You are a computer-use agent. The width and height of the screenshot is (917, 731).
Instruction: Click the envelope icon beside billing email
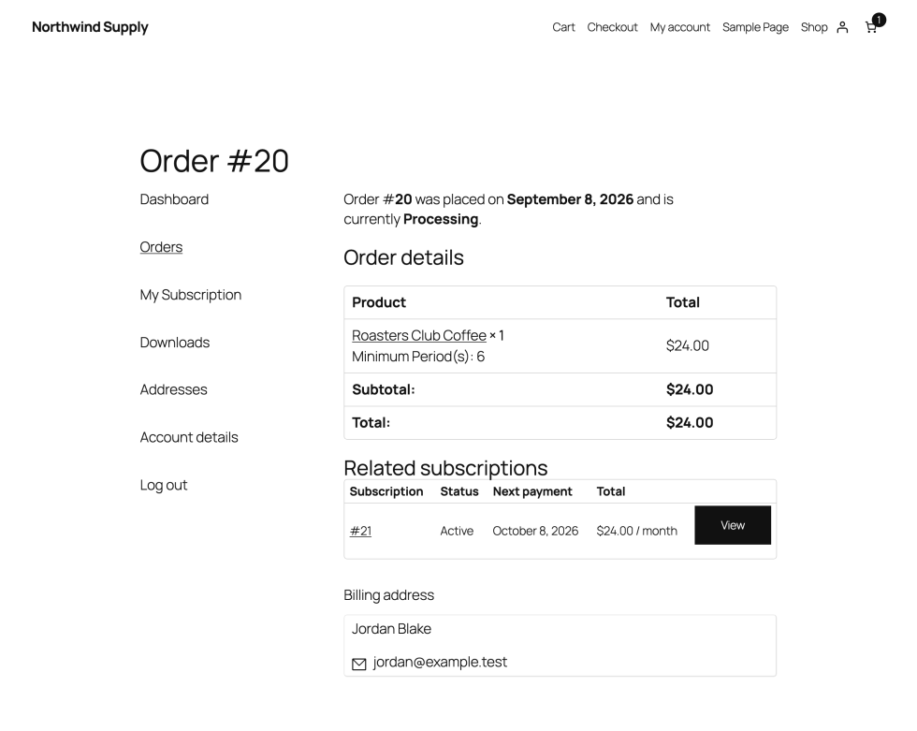pyautogui.click(x=359, y=664)
